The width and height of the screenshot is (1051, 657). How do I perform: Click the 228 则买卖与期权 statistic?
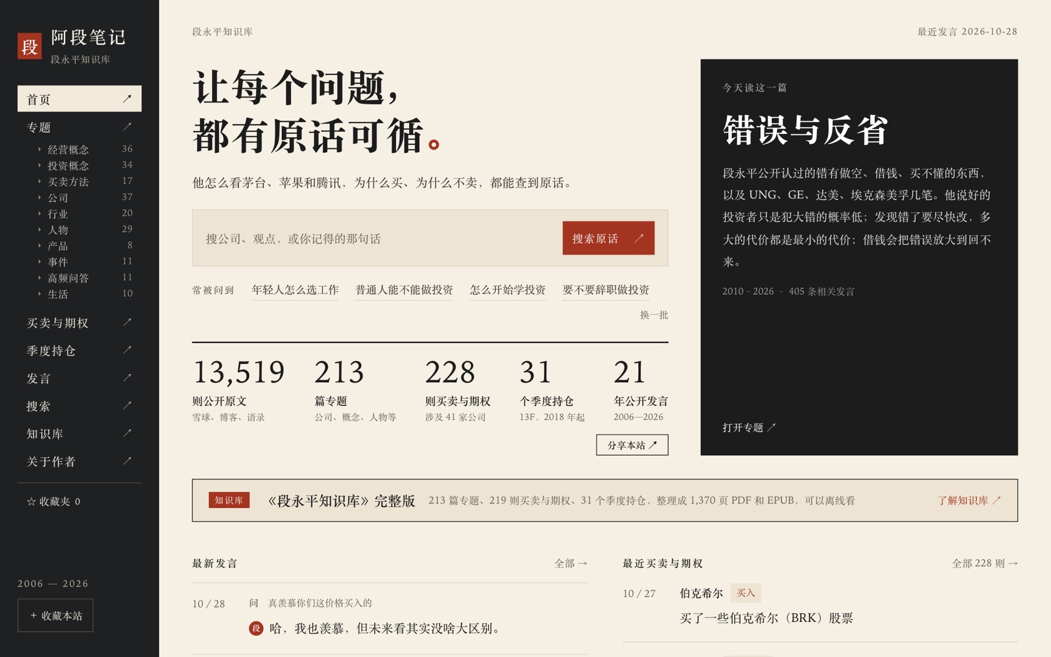(458, 389)
